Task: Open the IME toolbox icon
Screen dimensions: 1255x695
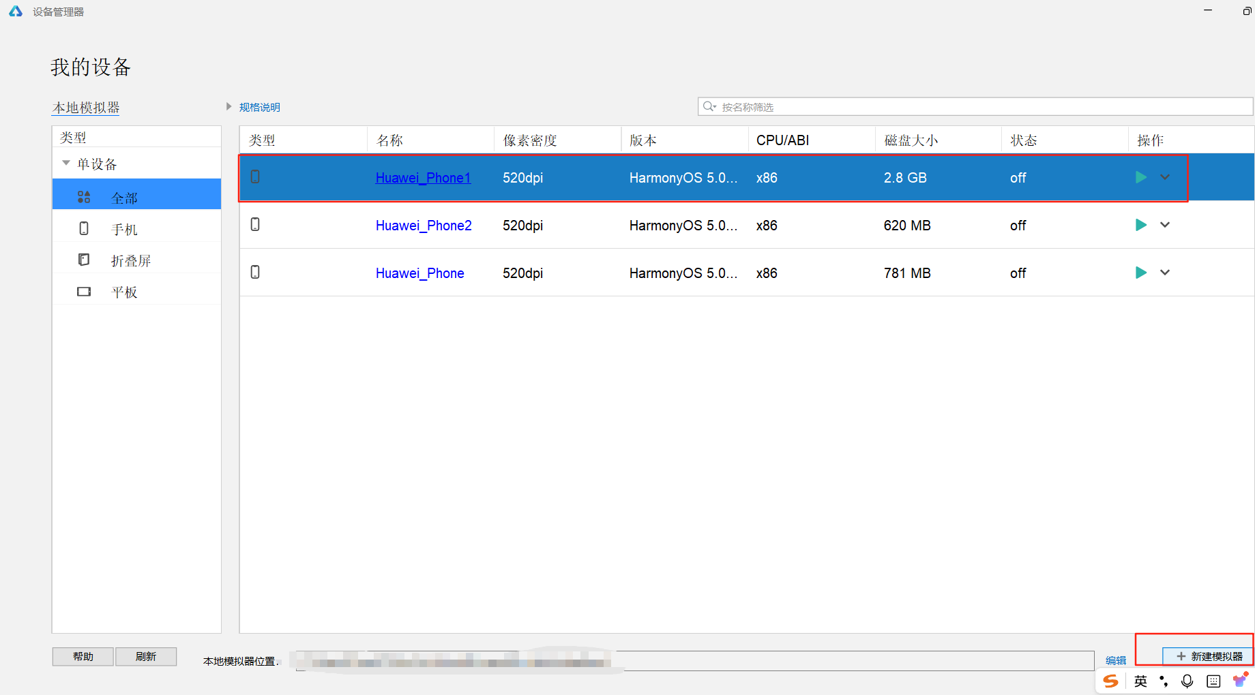Action: tap(1240, 680)
